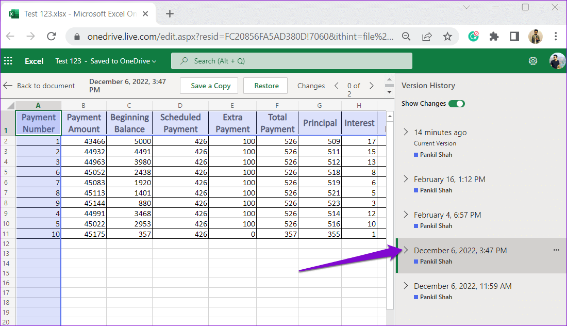Go to the next change arrow
The image size is (567, 326).
pos(371,86)
